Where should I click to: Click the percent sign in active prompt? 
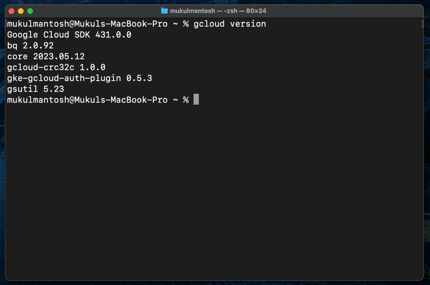[x=186, y=99]
